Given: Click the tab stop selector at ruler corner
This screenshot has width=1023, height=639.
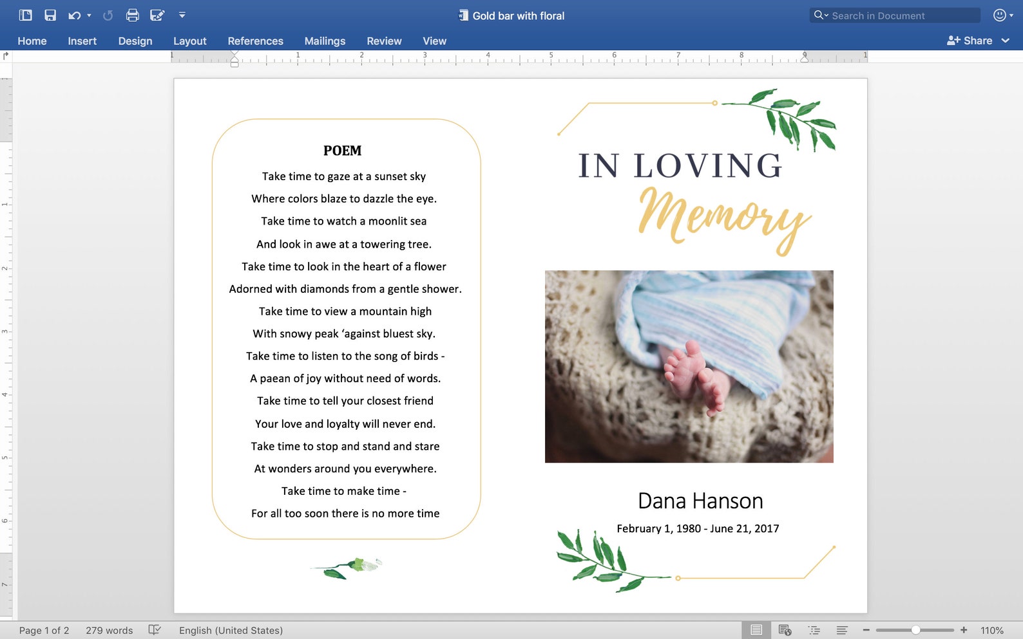Looking at the screenshot, I should 6,56.
